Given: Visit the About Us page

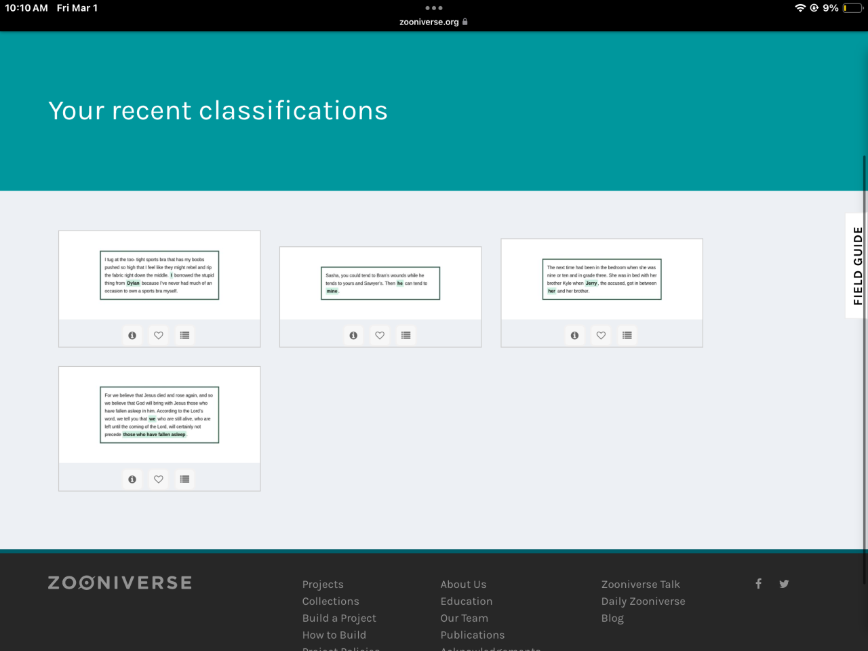Looking at the screenshot, I should (x=464, y=585).
